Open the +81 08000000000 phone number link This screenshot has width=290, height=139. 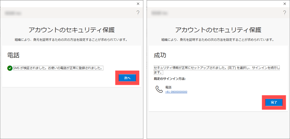[176, 92]
